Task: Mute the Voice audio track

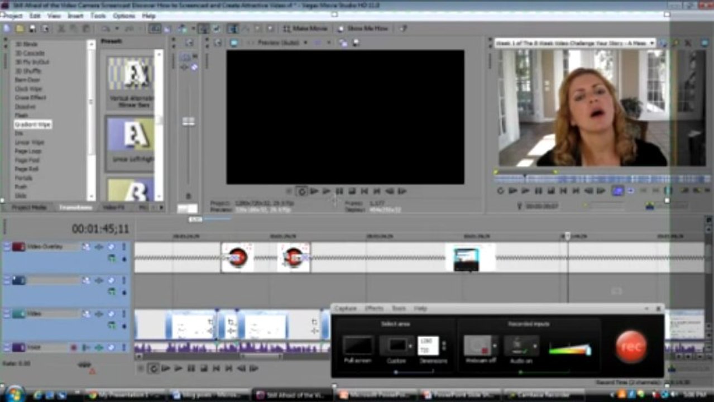Action: coord(111,347)
